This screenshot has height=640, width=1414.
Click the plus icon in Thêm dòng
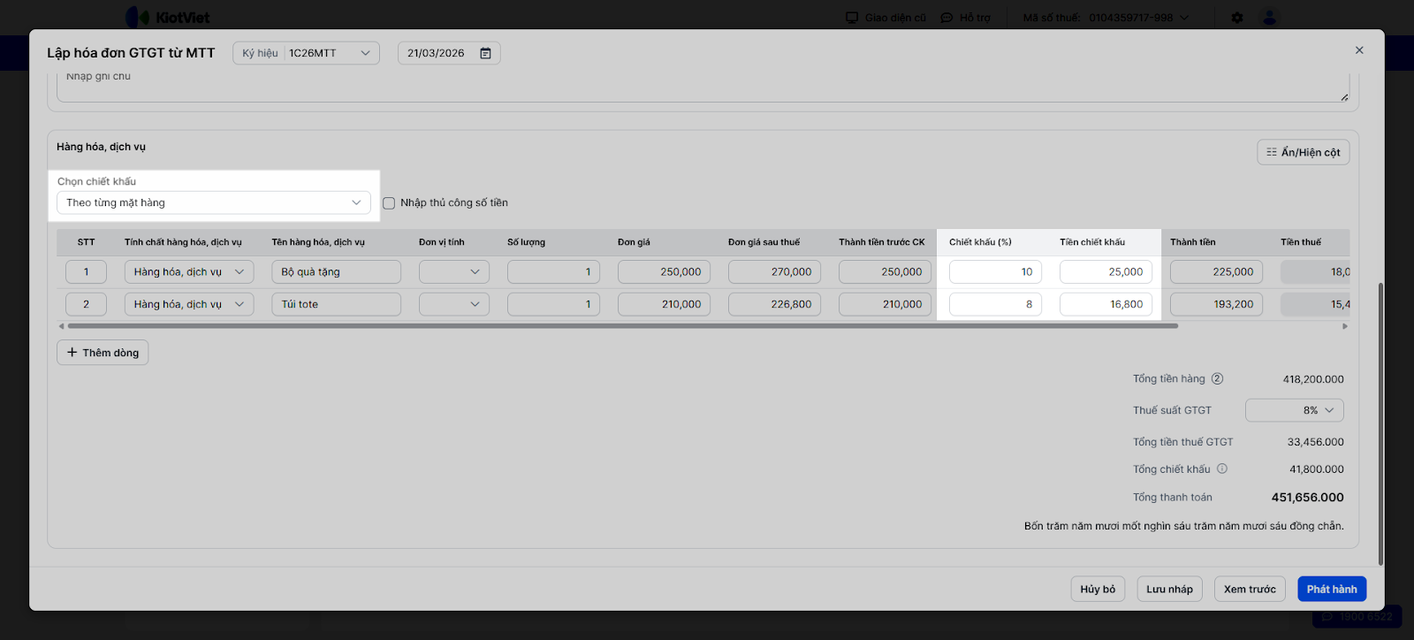(x=72, y=352)
